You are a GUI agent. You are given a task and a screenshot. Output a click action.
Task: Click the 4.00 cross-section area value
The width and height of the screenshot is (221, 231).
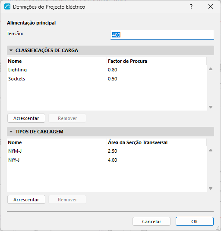click(x=112, y=160)
